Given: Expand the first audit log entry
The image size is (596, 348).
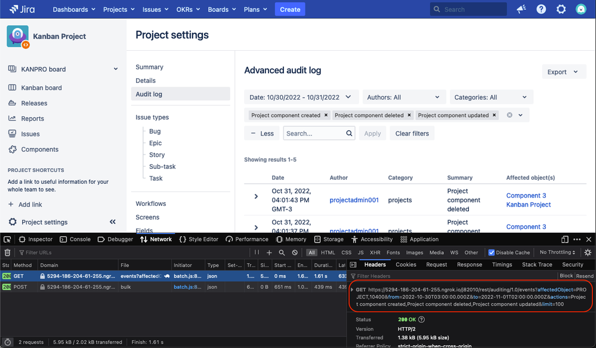Looking at the screenshot, I should pyautogui.click(x=256, y=196).
